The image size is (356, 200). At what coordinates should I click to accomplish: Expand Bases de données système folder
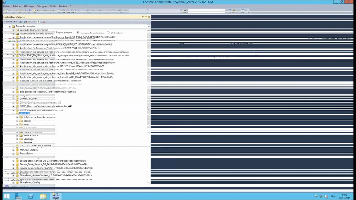(13, 30)
